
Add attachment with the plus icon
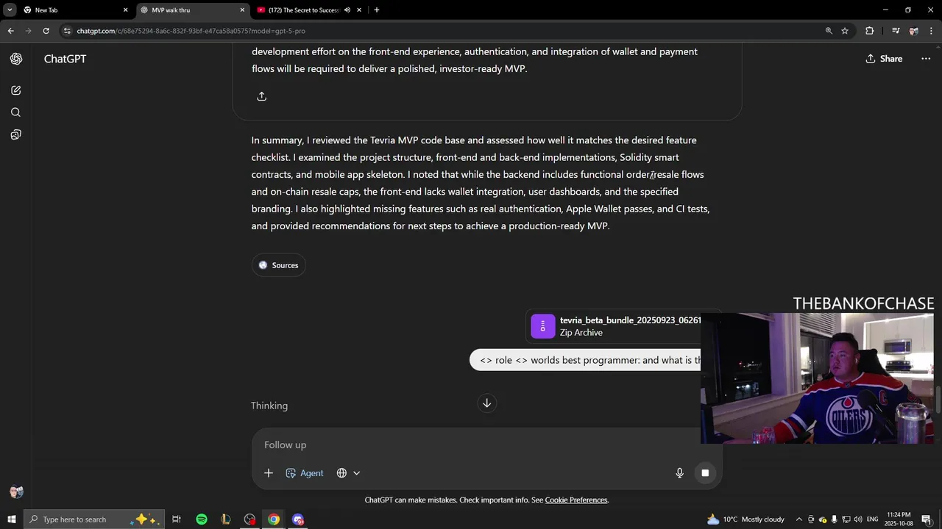pos(269,473)
